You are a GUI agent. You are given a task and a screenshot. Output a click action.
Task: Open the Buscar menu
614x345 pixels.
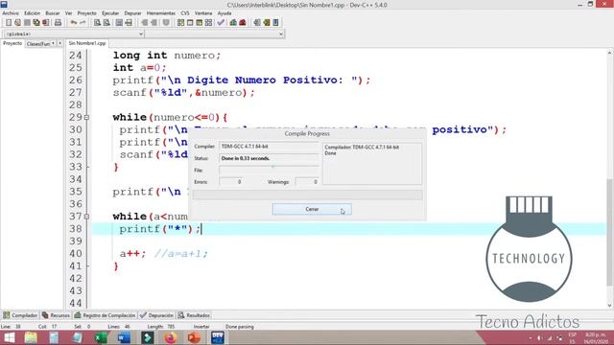(53, 13)
